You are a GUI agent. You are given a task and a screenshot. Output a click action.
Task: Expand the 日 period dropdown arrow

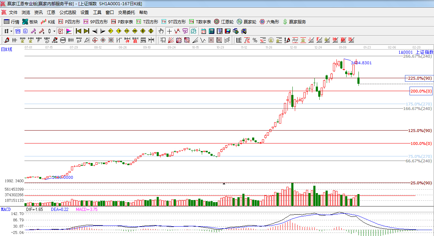[x=11, y=31]
